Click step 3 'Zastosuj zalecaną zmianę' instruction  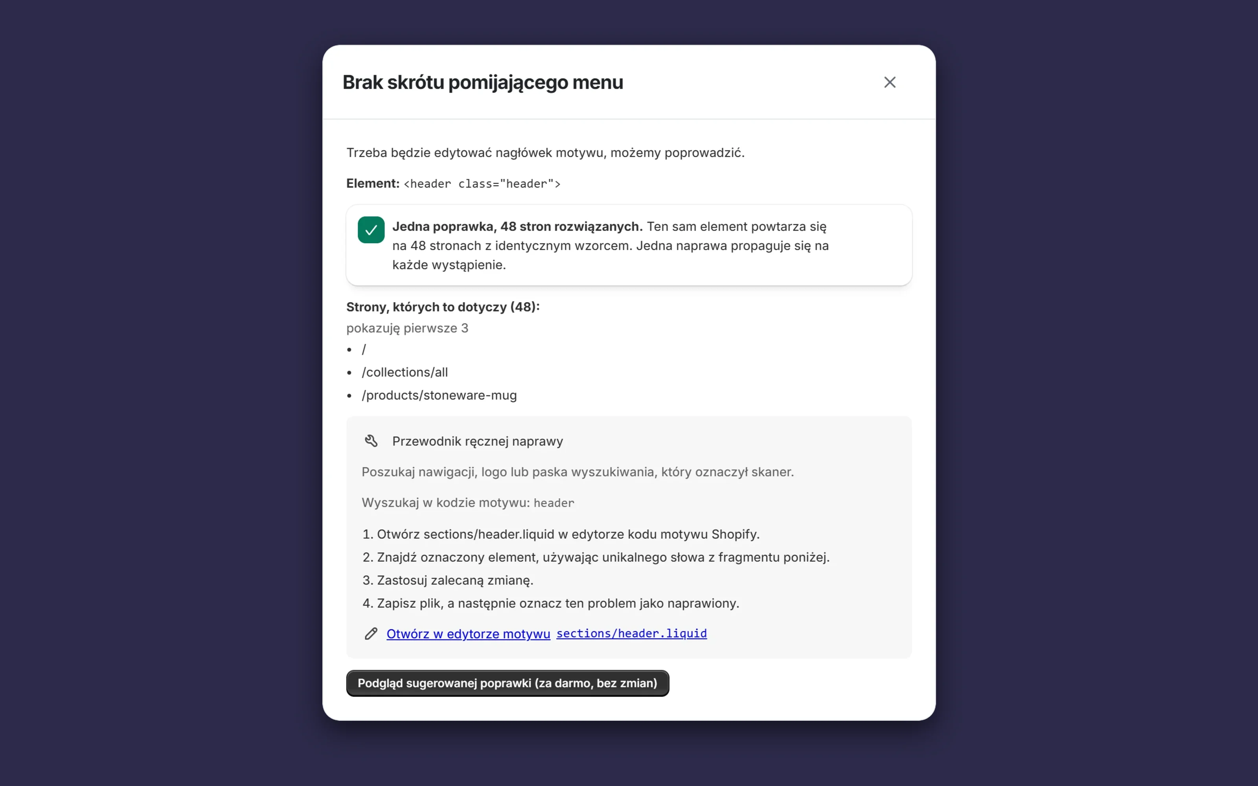click(x=448, y=580)
